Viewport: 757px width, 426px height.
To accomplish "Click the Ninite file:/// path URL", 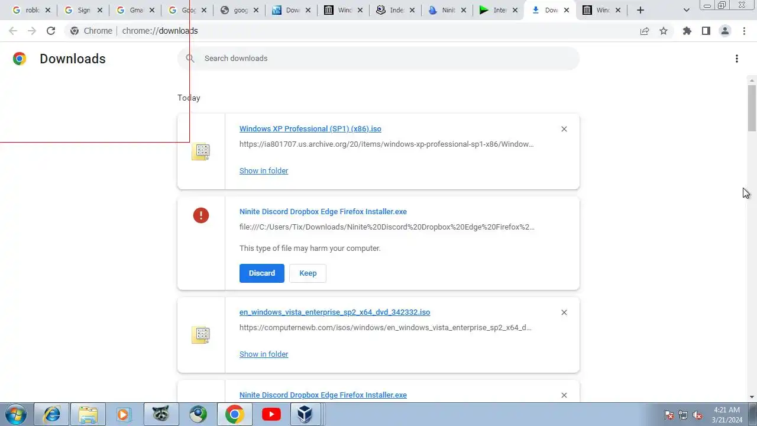I will 387,227.
